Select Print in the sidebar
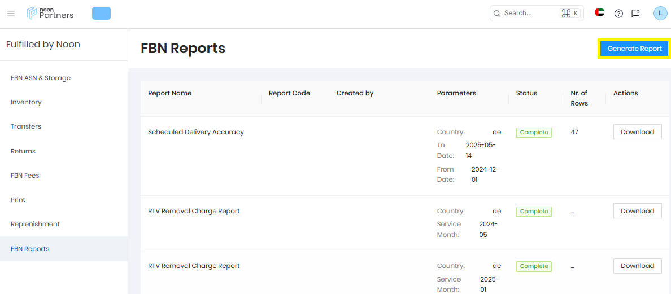The width and height of the screenshot is (671, 294). tap(64, 200)
